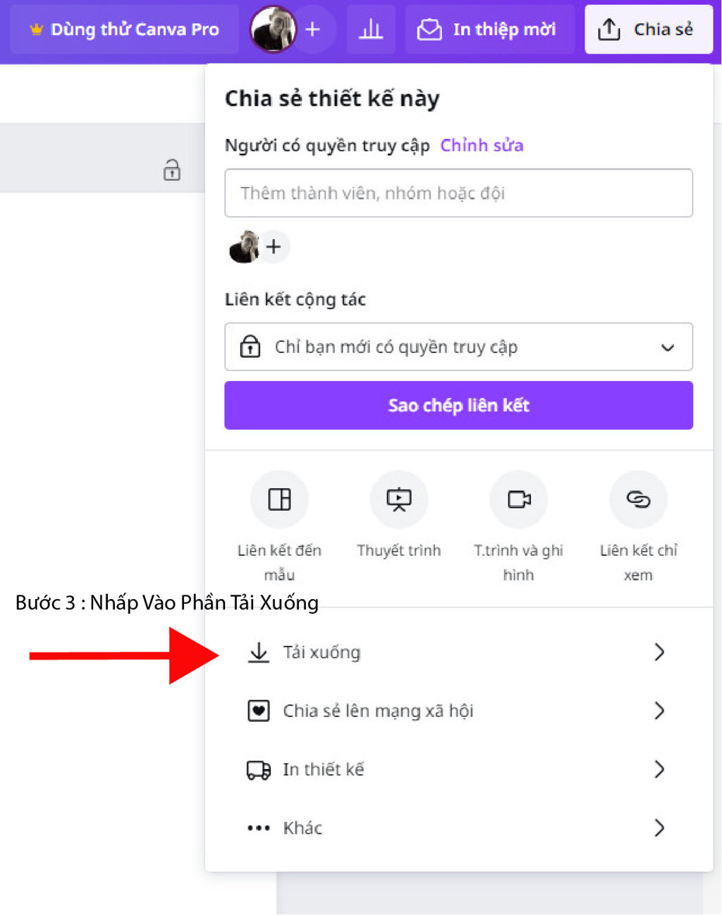Viewport: 722px width, 915px height.
Task: Open the analytics bar chart icon
Action: [x=371, y=30]
